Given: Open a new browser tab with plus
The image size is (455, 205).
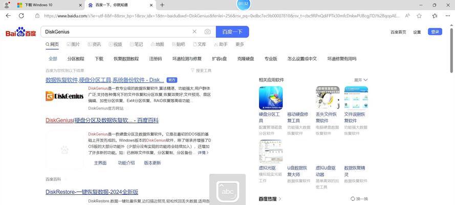Looking at the screenshot, I should click(x=162, y=5).
